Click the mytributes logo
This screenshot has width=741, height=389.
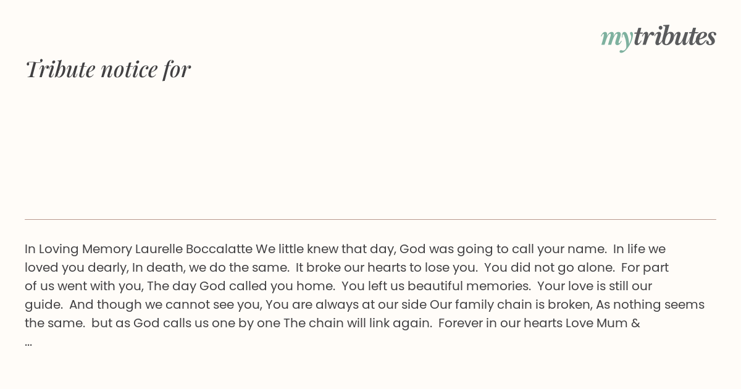[658, 37]
